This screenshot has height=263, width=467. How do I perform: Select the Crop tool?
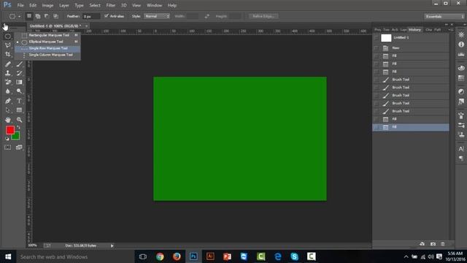8,54
